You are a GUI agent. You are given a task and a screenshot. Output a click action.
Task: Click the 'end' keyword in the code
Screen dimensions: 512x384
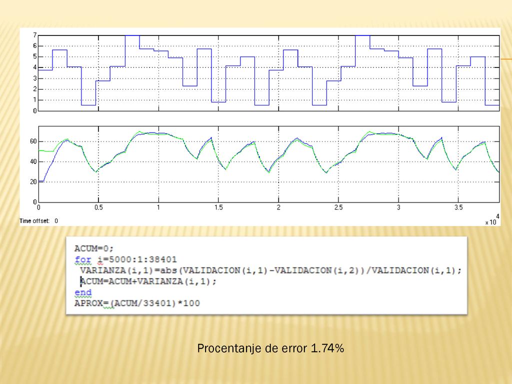click(x=83, y=292)
